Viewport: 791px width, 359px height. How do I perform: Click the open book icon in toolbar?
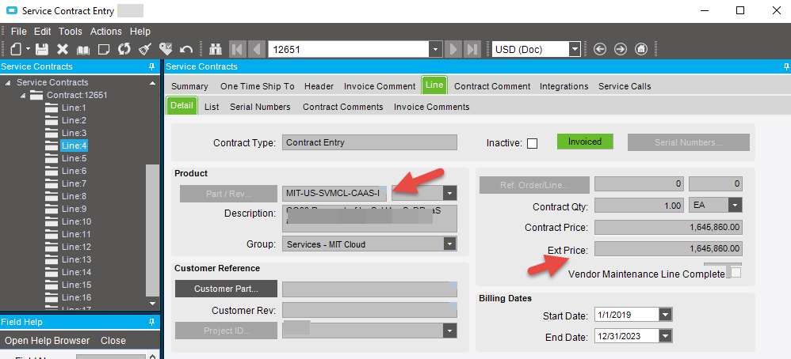(82, 49)
